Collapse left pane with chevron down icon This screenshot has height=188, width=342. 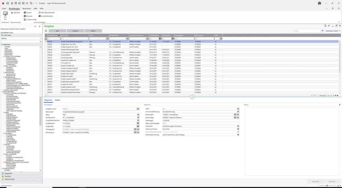[x=35, y=26]
